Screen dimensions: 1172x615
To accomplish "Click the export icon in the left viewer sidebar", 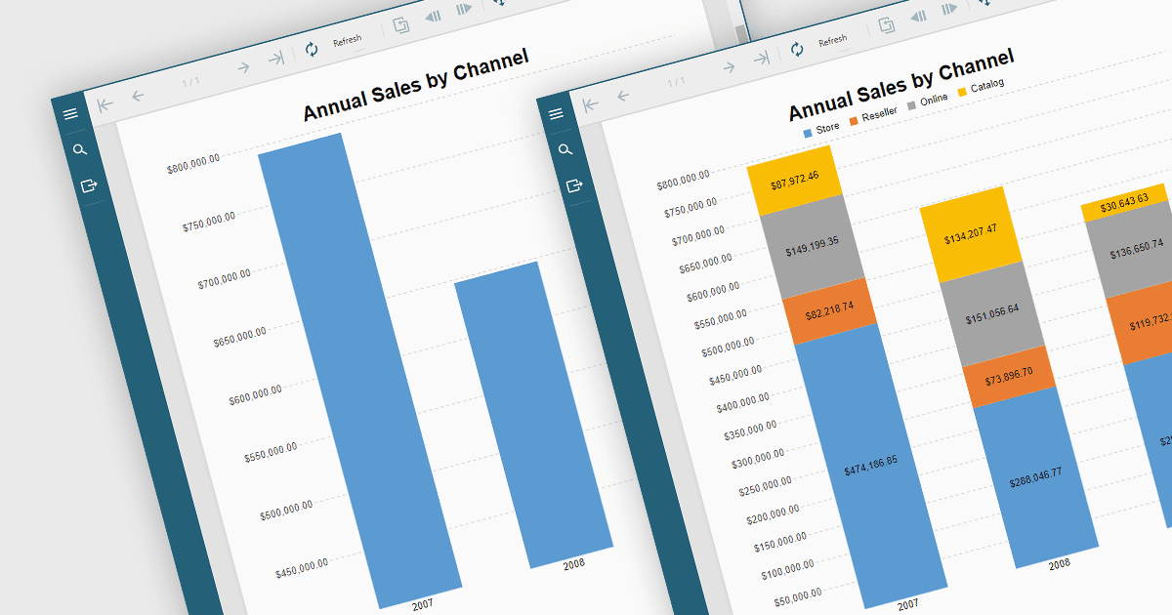I will pos(90,184).
